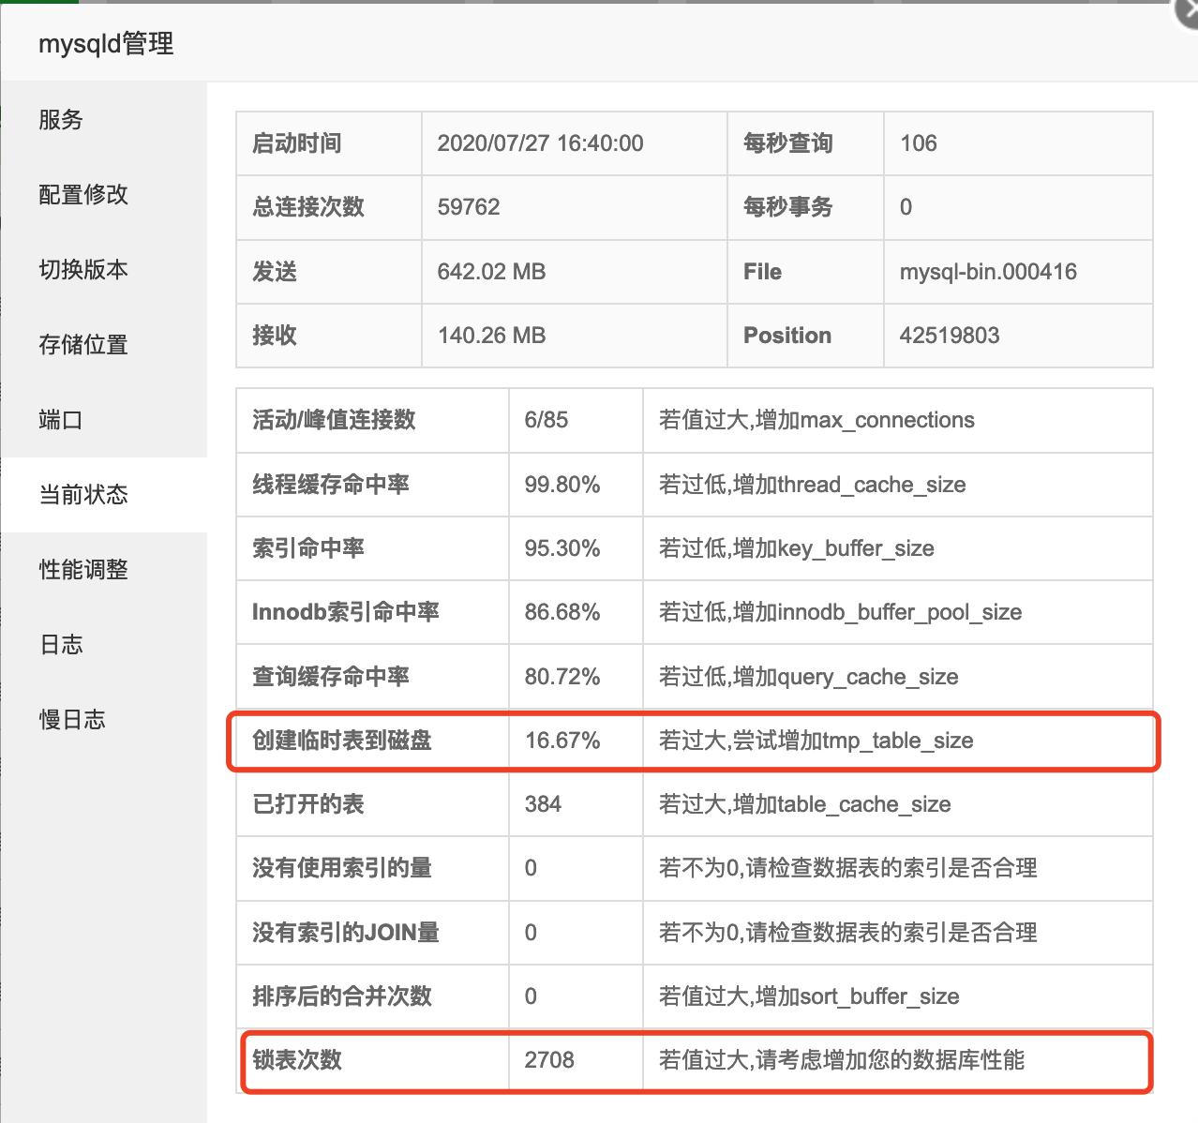
Task: Click the 每秒查询 label
Action: (x=788, y=143)
